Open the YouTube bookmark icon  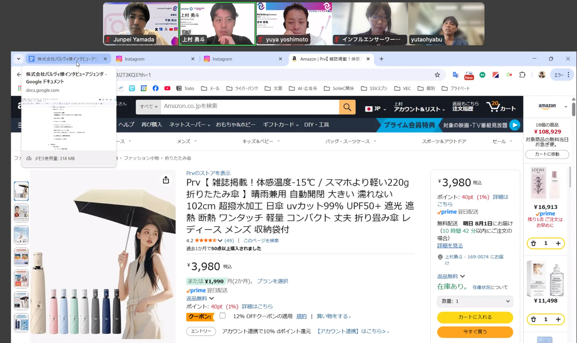pyautogui.click(x=167, y=88)
